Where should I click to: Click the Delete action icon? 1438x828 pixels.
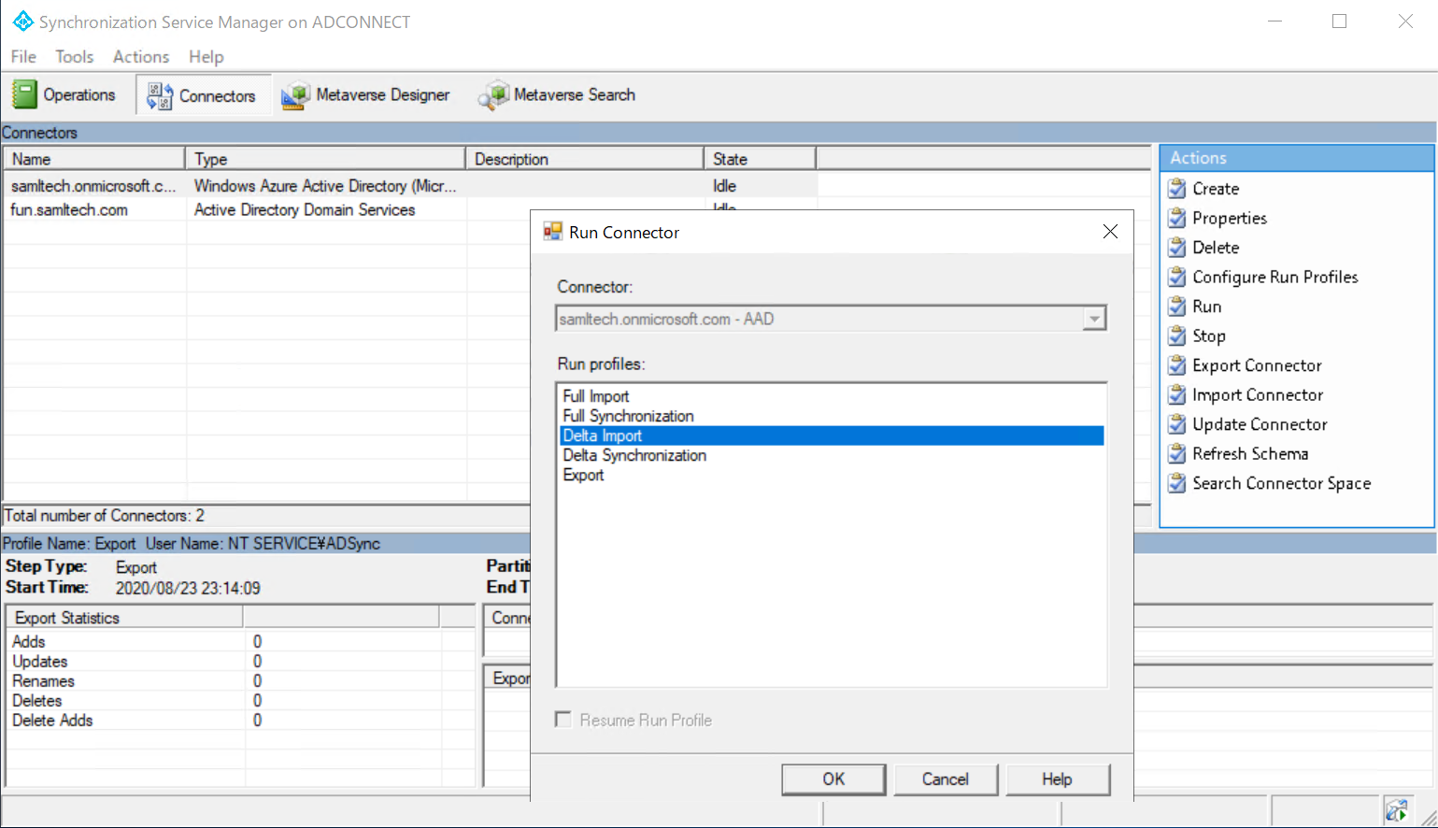point(1177,248)
